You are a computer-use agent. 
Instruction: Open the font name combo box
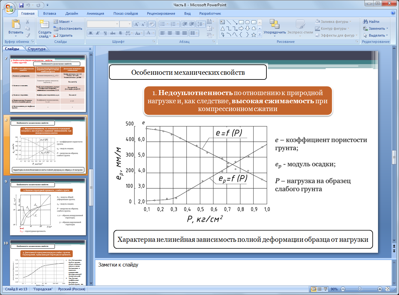click(103, 24)
